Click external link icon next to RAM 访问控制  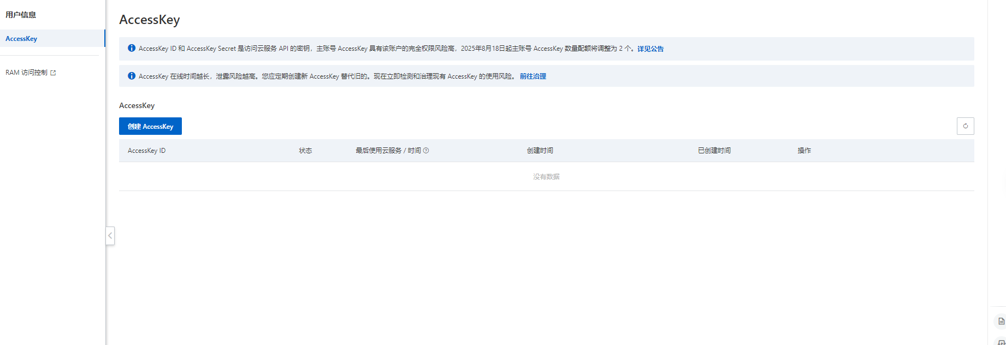click(53, 73)
